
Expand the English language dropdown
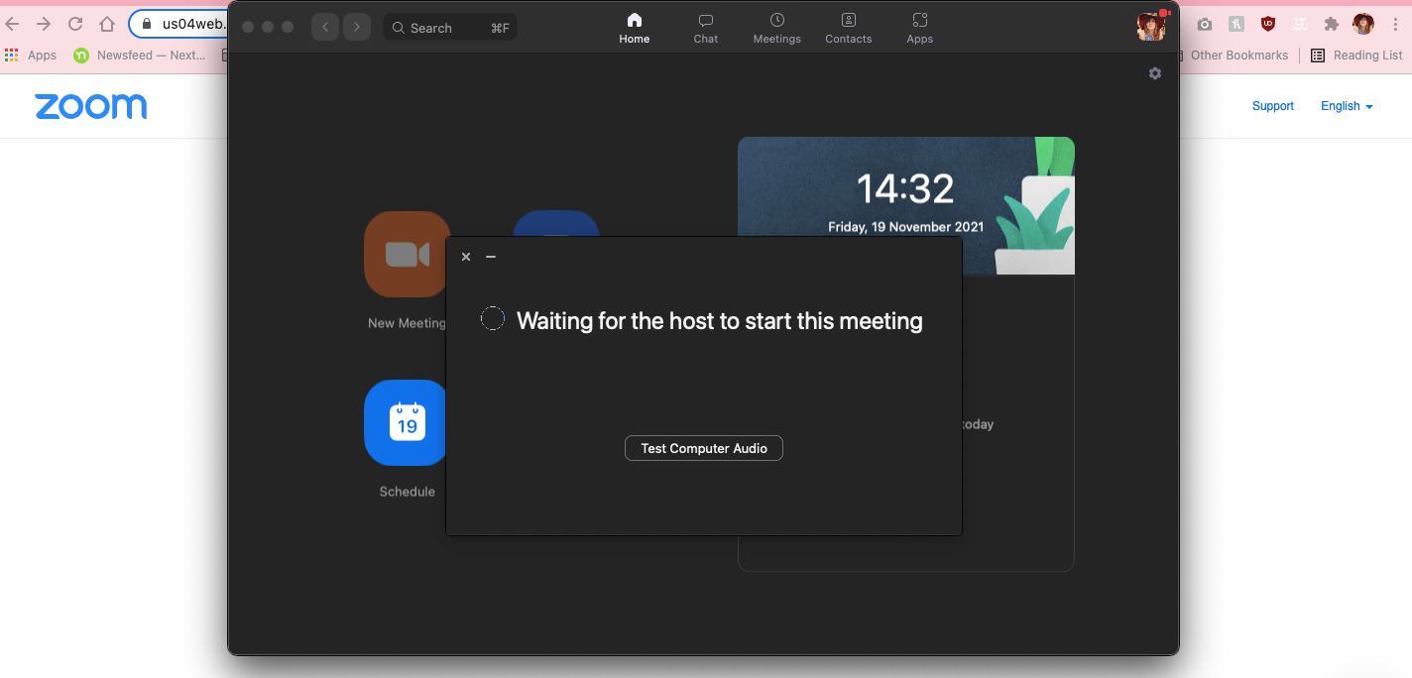[1347, 106]
